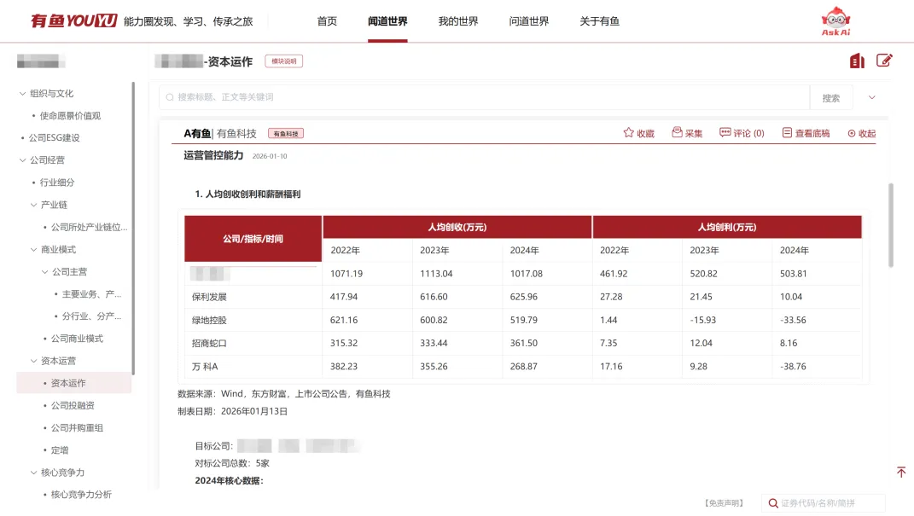This screenshot has height=516, width=914.
Task: Select 分行业、分产... tree item
Action: (91, 316)
